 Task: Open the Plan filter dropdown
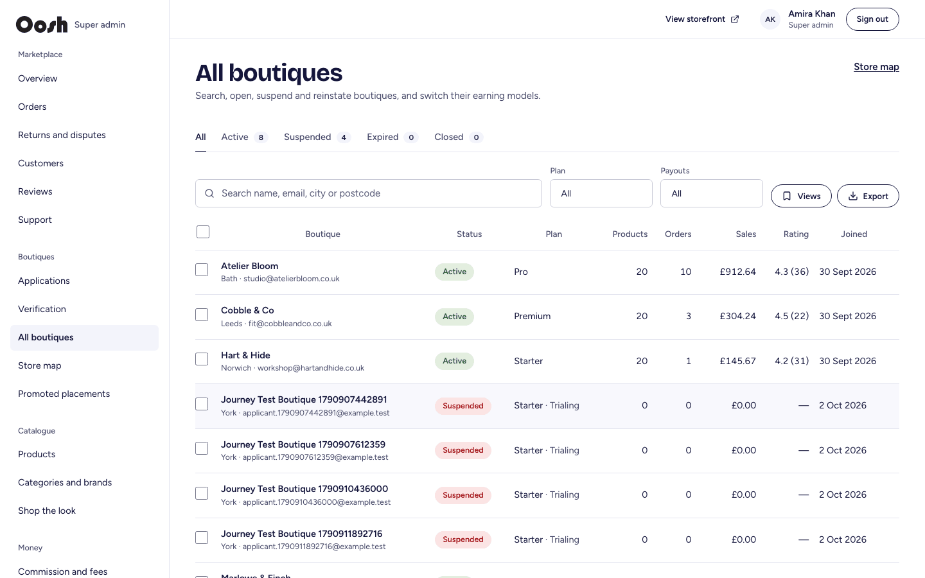[601, 193]
